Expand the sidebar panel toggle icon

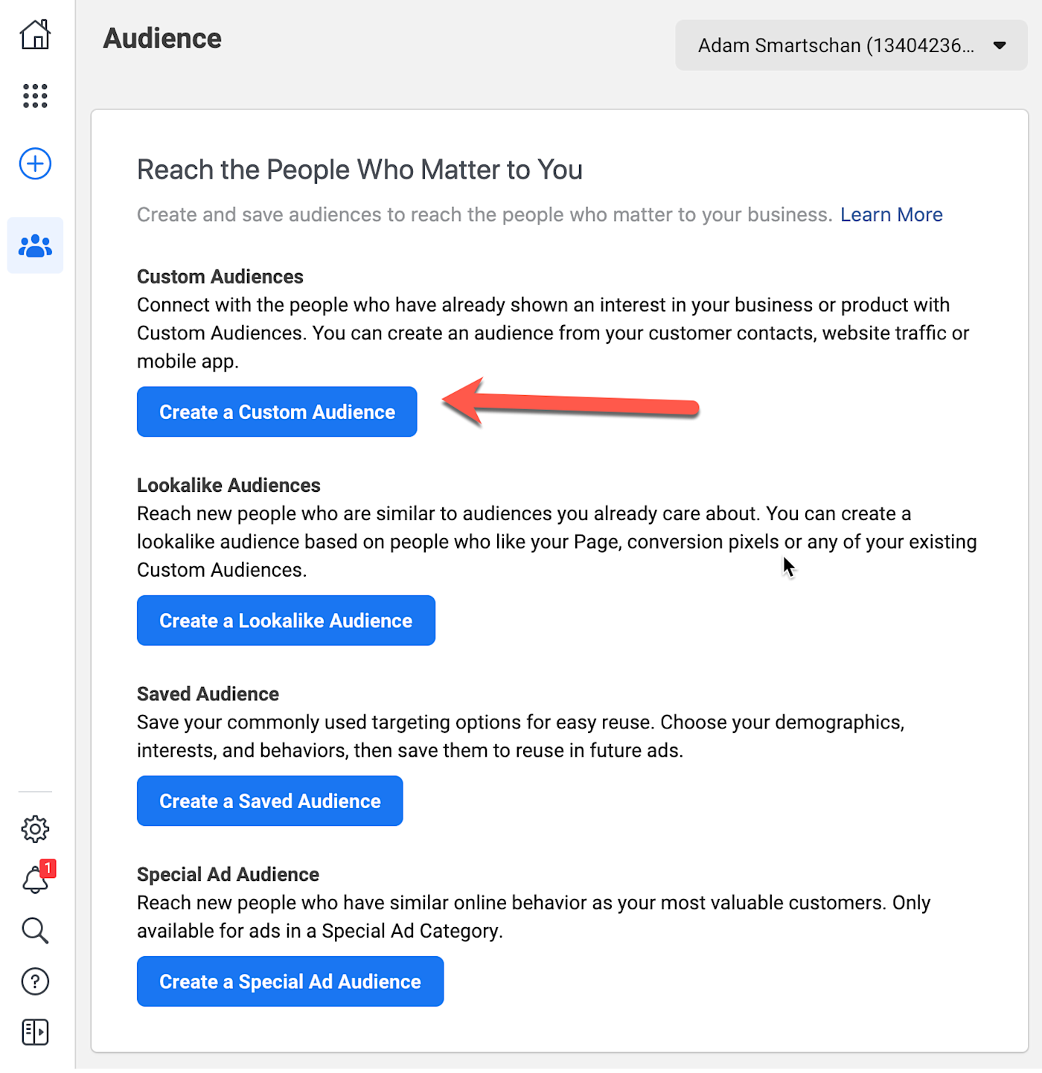tap(35, 1032)
